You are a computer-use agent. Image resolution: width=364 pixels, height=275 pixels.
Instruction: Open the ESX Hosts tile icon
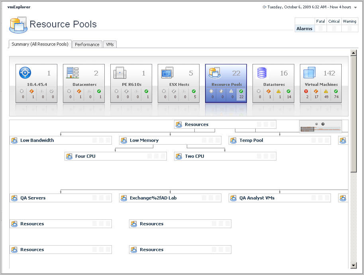[167, 73]
